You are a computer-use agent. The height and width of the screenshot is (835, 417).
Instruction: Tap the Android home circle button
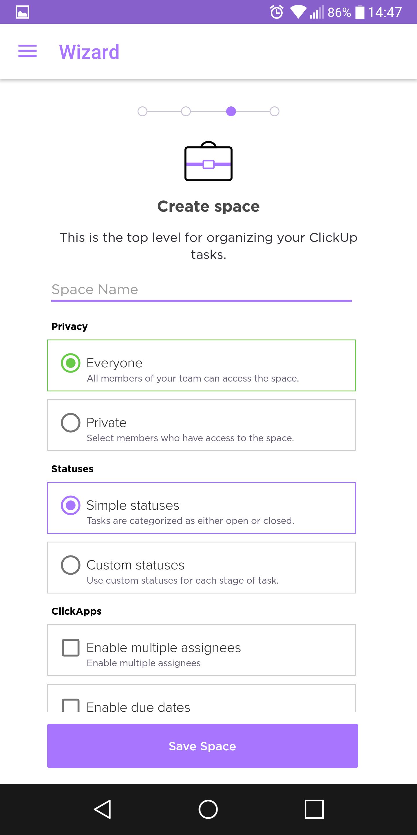click(208, 809)
